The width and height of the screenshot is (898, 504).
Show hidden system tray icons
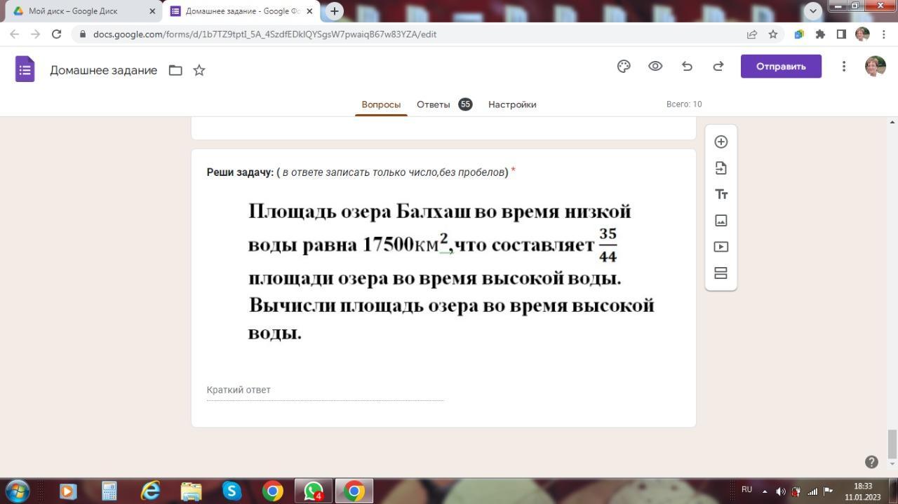pyautogui.click(x=765, y=491)
